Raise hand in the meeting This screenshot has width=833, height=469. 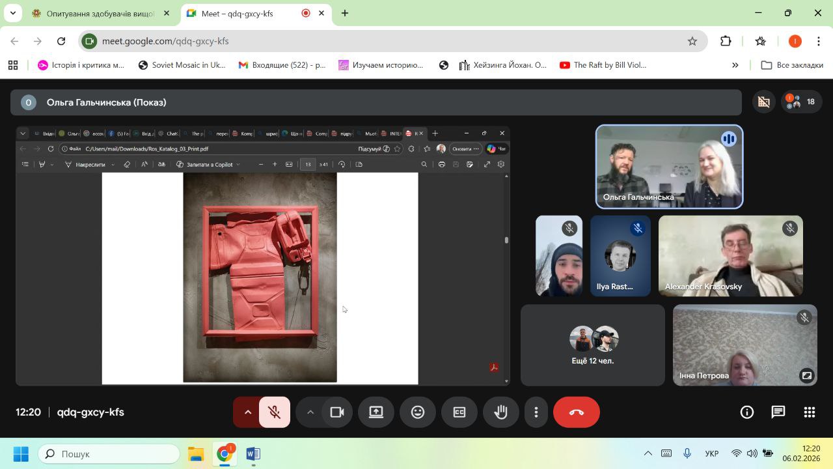pos(500,412)
